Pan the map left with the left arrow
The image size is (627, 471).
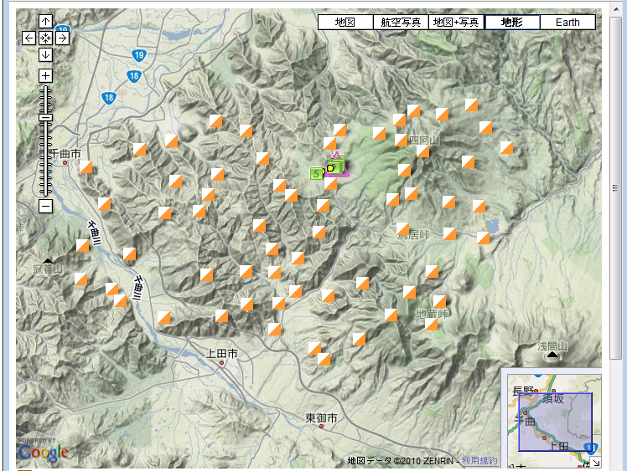(x=28, y=38)
